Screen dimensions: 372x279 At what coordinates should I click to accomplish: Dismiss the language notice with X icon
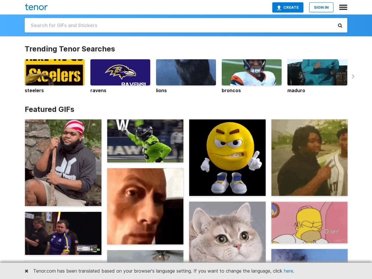coord(26,271)
